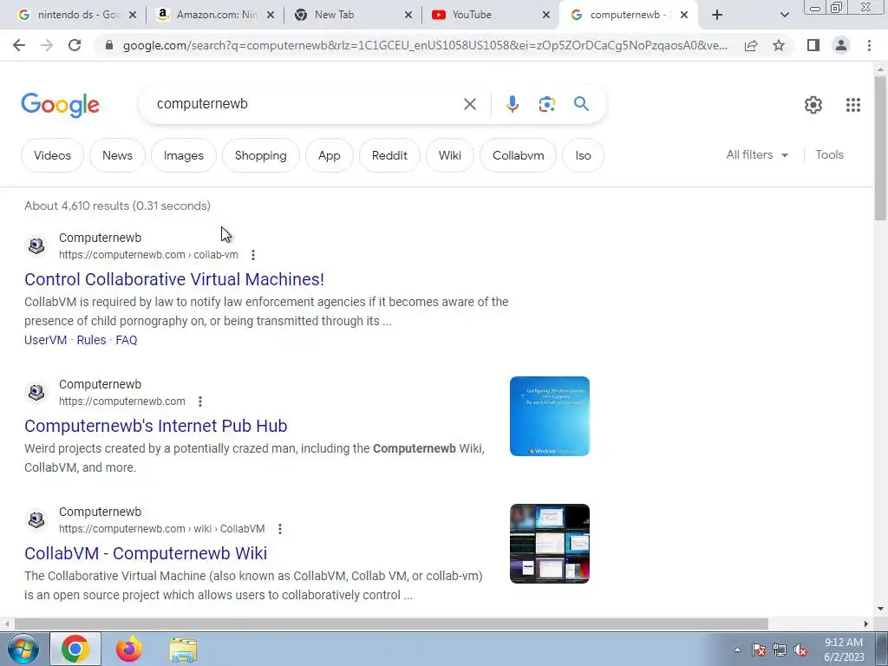This screenshot has height=666, width=888.
Task: Focus the computernewb search field
Action: tap(306, 104)
